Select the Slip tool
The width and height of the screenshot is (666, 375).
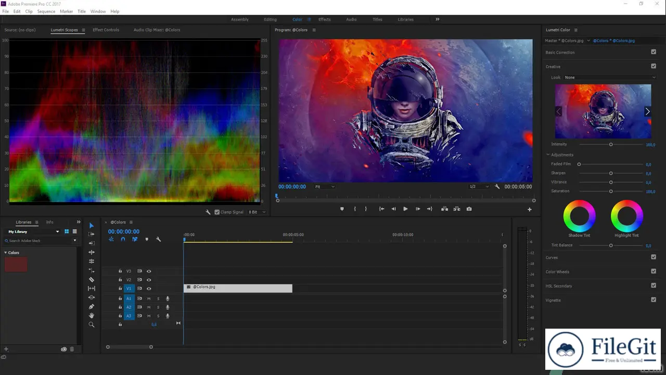coord(92,289)
